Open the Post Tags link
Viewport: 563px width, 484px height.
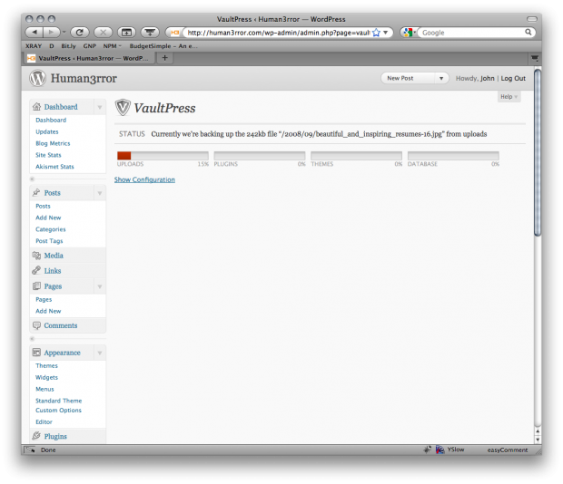tap(49, 241)
